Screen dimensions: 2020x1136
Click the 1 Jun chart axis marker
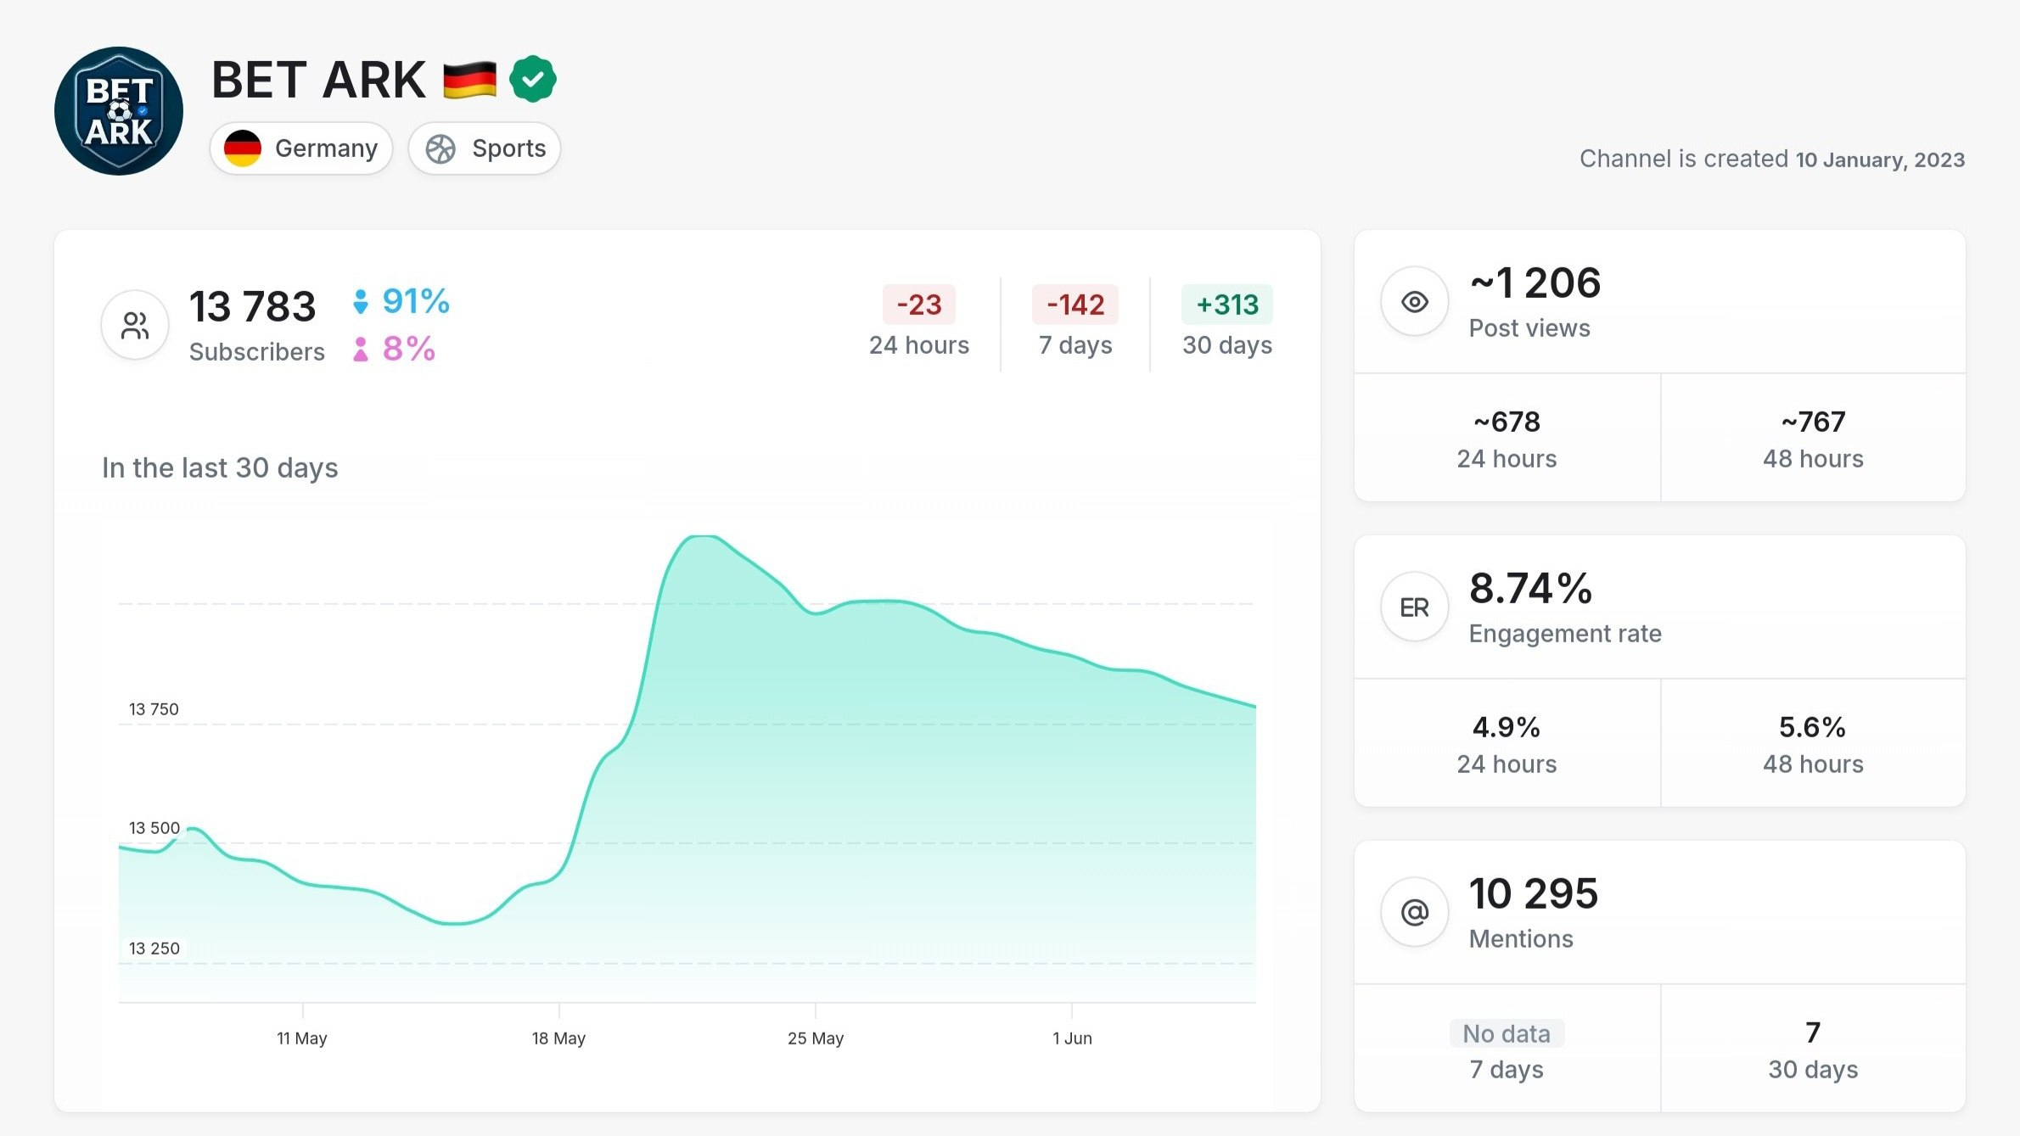coord(1072,1038)
